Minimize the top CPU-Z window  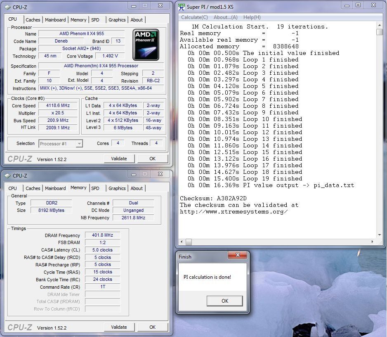click(x=134, y=6)
